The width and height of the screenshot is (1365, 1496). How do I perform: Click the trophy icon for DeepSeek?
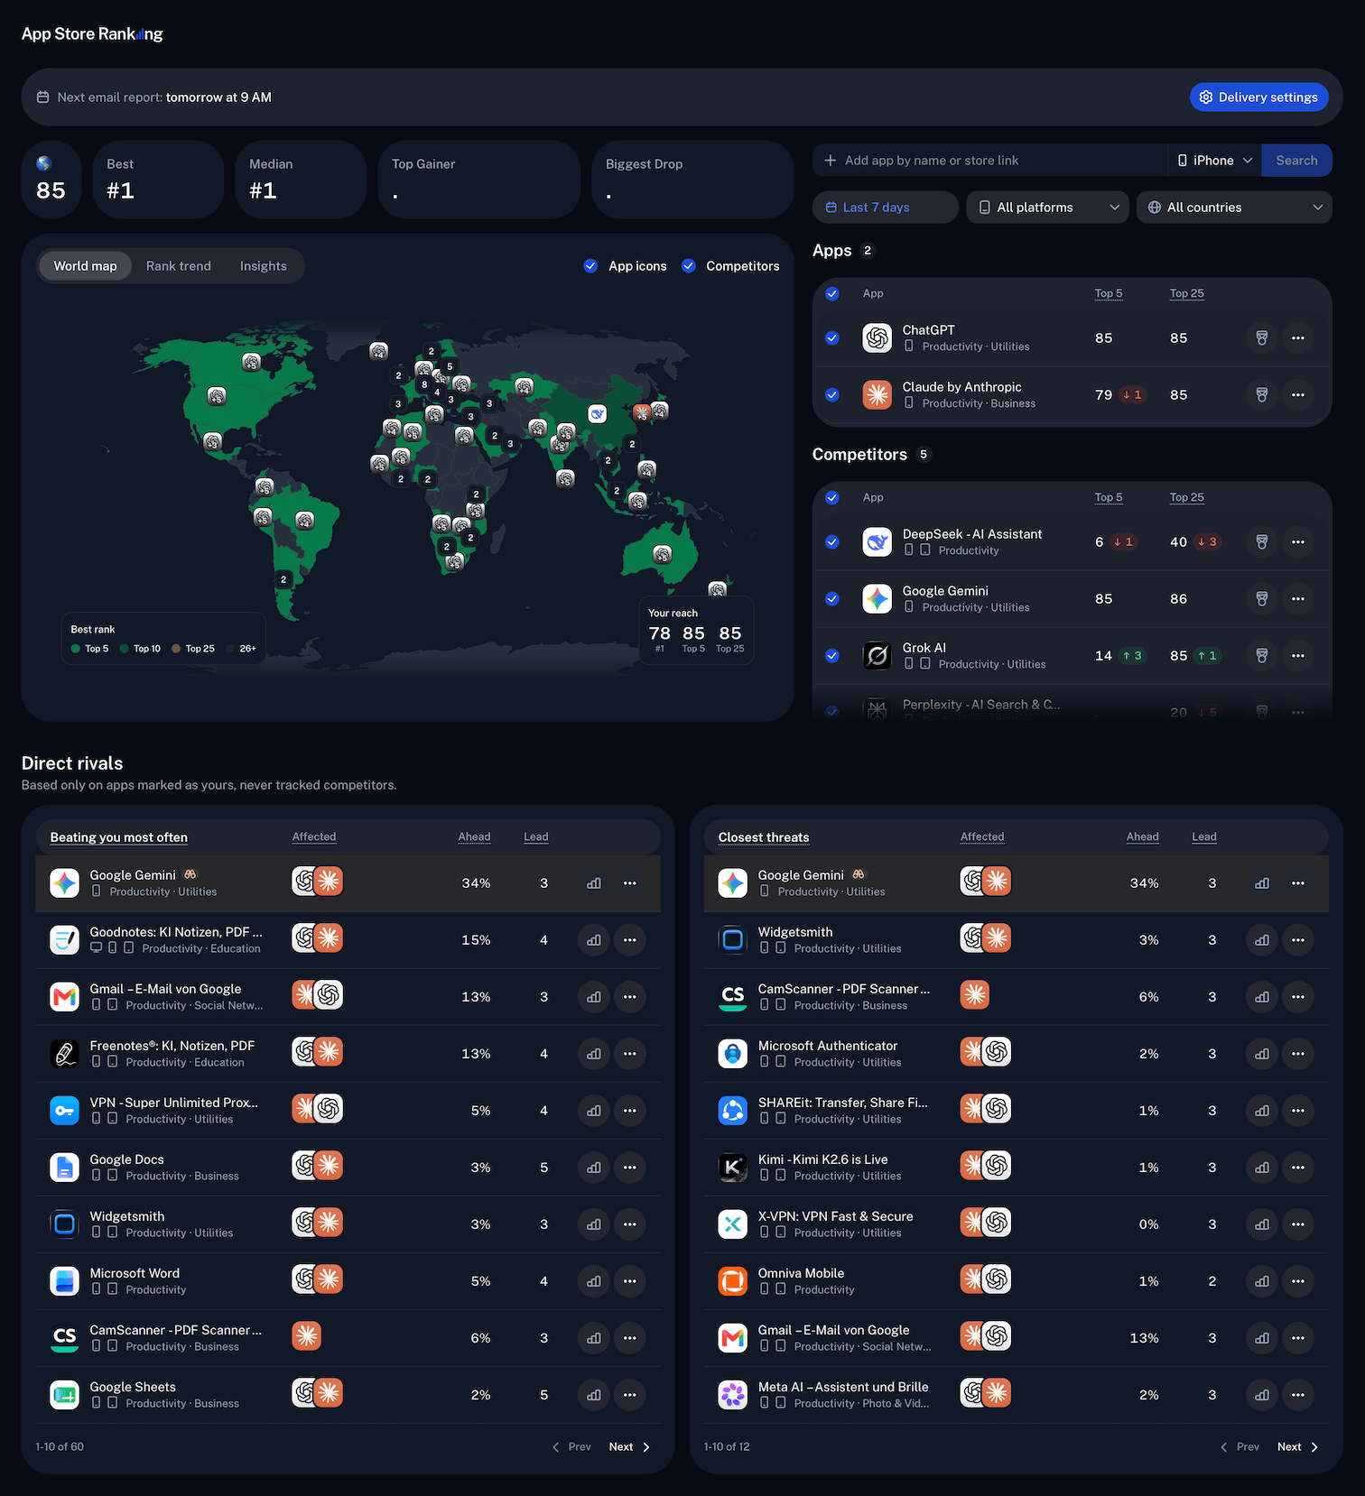[x=1262, y=542]
